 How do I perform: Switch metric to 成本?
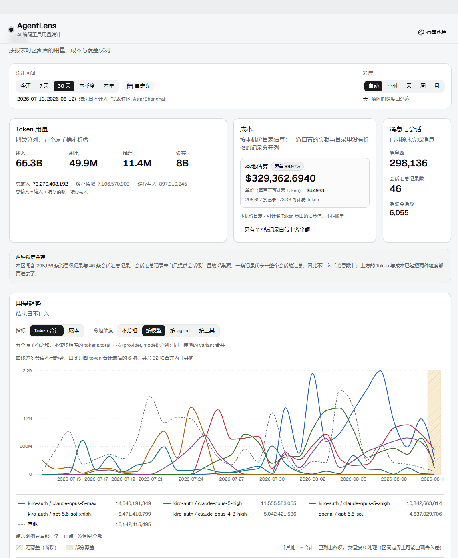click(x=74, y=330)
